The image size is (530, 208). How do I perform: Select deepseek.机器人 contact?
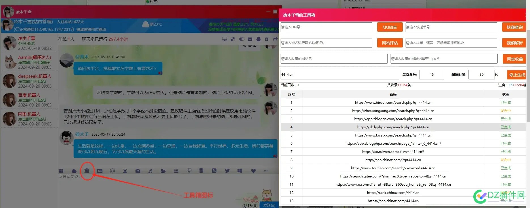tap(29, 81)
